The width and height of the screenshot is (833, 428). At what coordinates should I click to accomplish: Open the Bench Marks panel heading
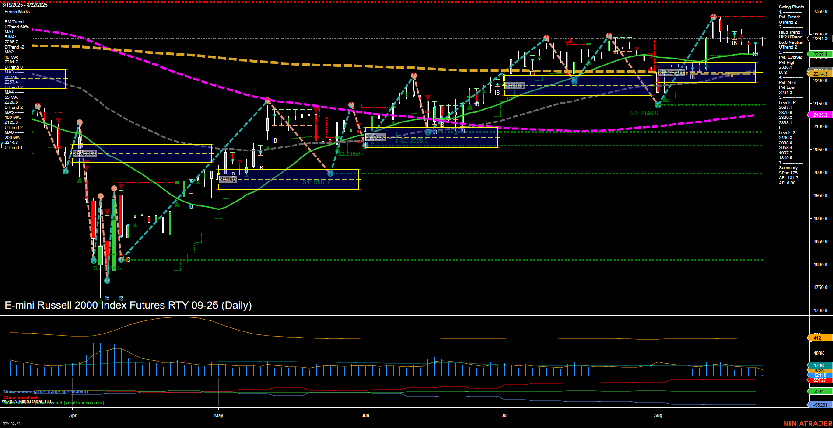pyautogui.click(x=17, y=11)
